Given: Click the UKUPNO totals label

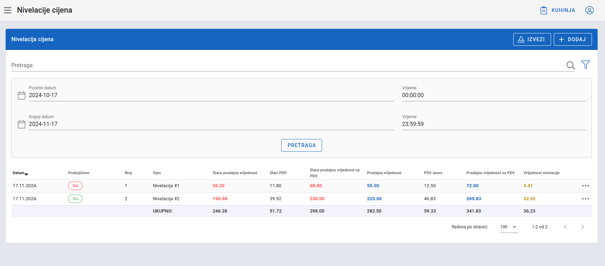Looking at the screenshot, I should pyautogui.click(x=163, y=211).
